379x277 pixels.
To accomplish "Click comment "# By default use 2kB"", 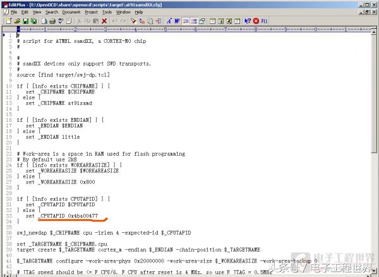I will pyautogui.click(x=47, y=160).
